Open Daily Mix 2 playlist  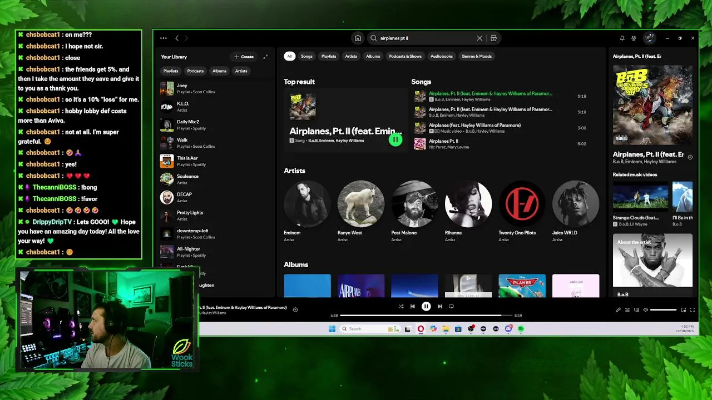[x=214, y=125]
